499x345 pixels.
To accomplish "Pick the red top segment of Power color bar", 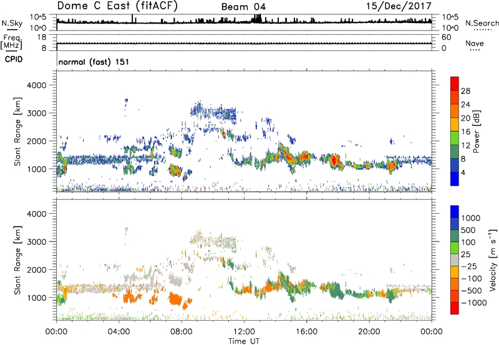I will 455,83.
